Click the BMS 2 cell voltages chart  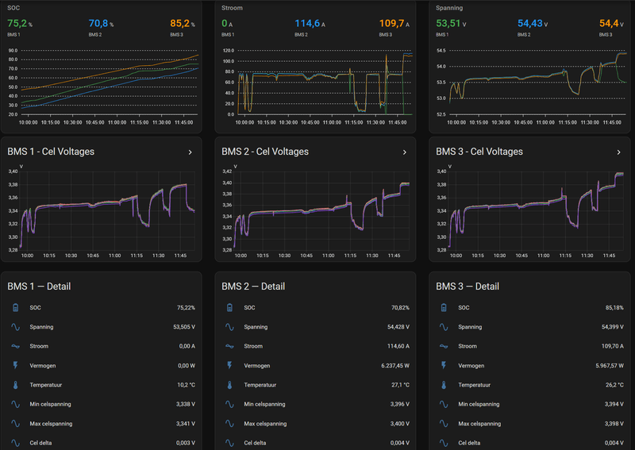click(x=315, y=211)
